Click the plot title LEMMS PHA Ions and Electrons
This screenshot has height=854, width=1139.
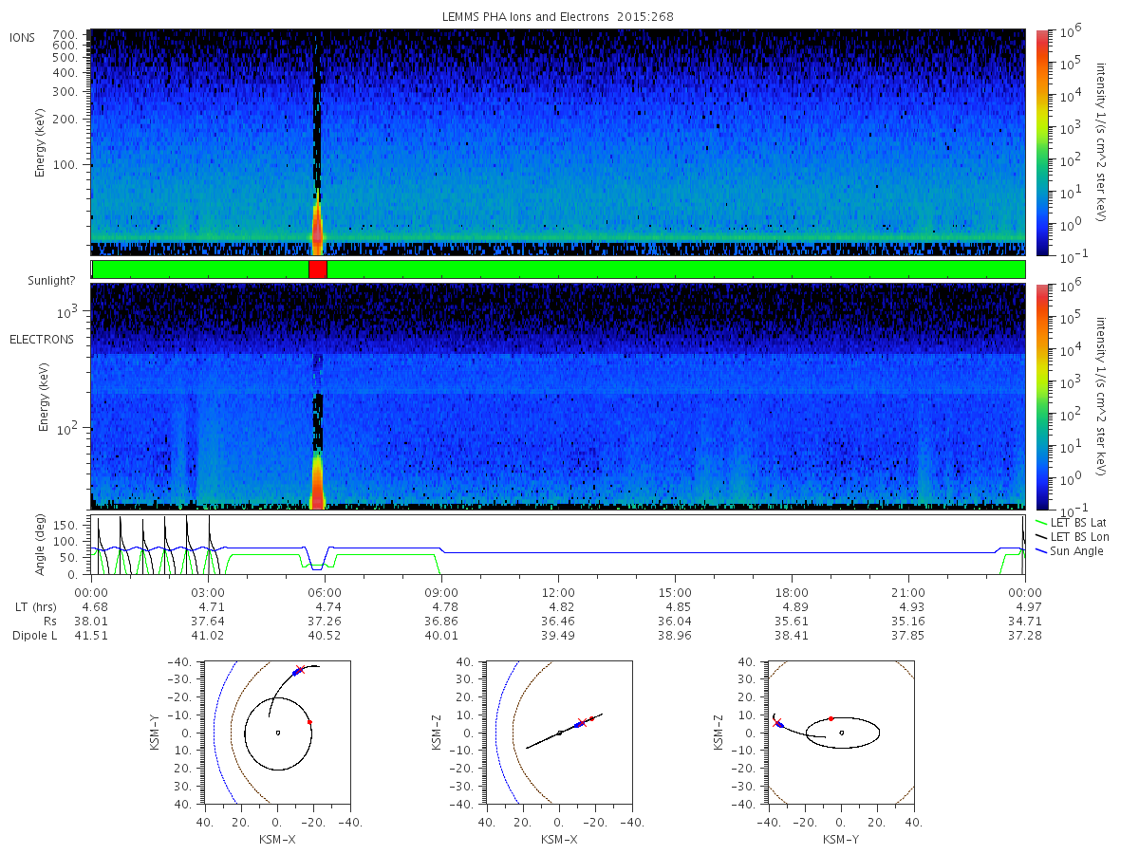[558, 16]
